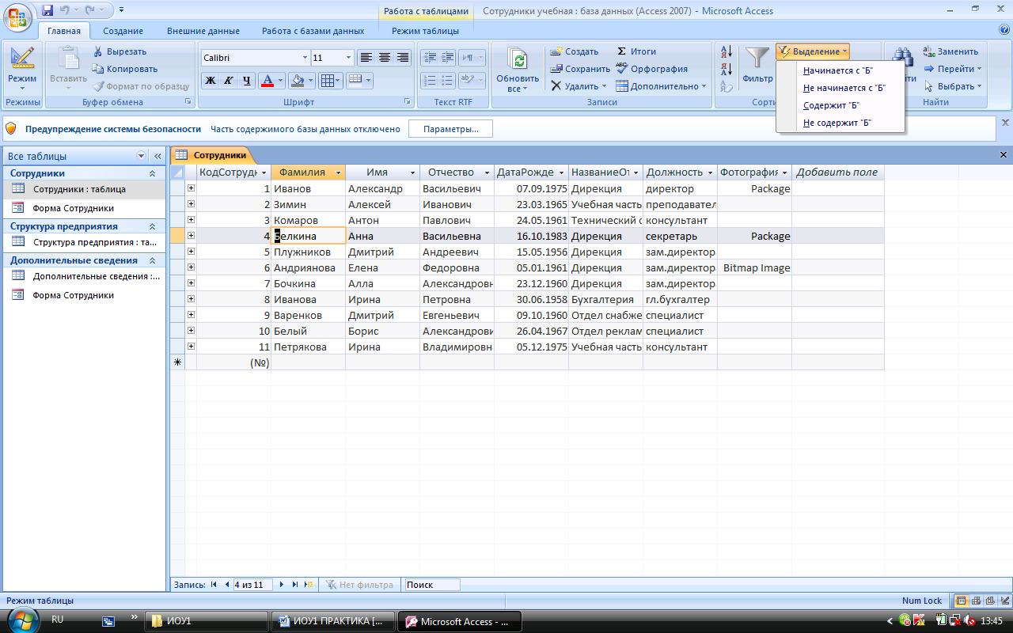Toggle underline Ч formatting
This screenshot has height=633, width=1013.
[247, 81]
